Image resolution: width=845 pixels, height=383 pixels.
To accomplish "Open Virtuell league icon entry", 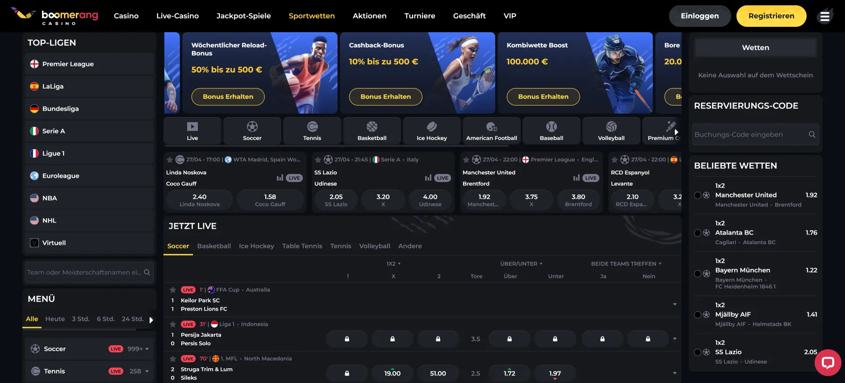I will coord(89,243).
